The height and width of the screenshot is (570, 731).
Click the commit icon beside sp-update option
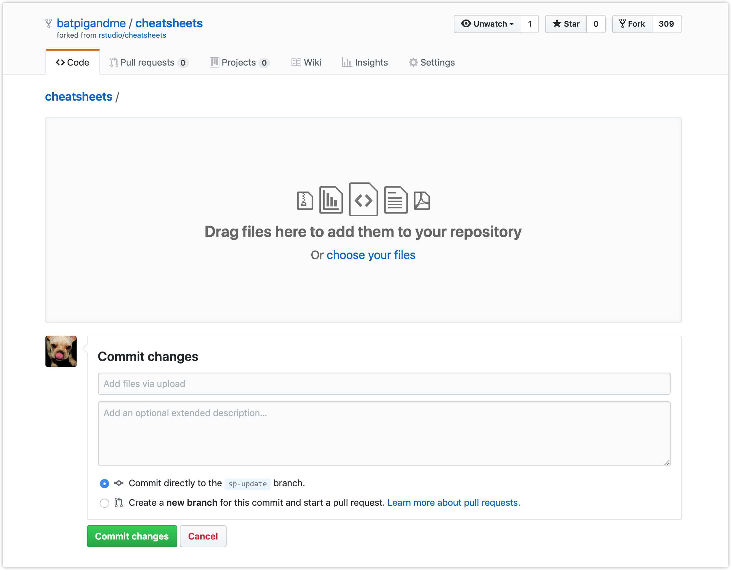[x=118, y=483]
